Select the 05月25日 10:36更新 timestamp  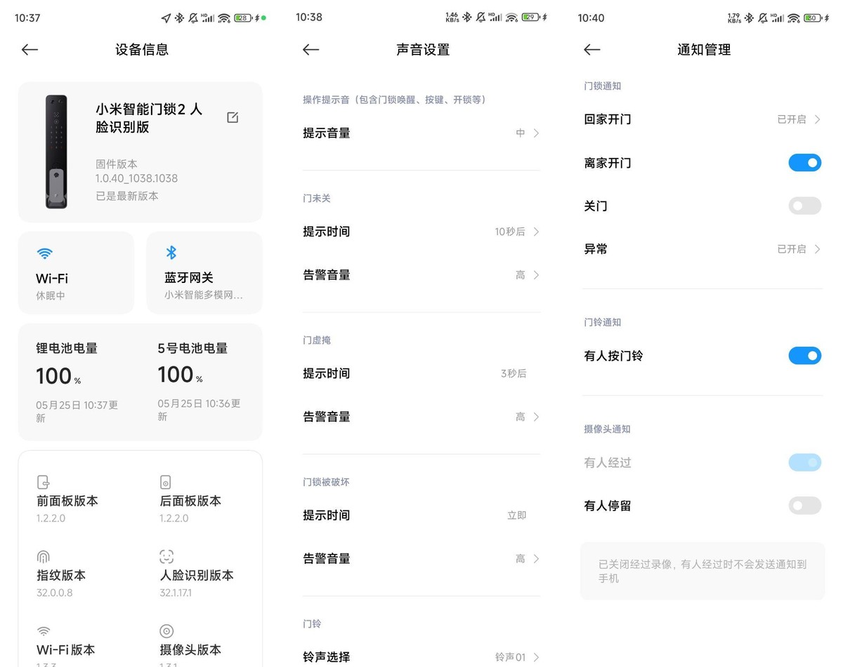tap(200, 410)
